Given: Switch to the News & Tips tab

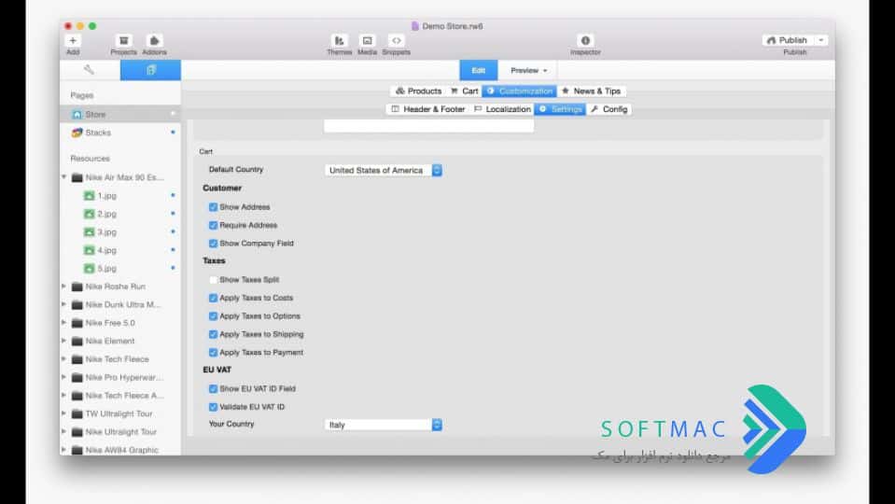Looking at the screenshot, I should pos(592,91).
